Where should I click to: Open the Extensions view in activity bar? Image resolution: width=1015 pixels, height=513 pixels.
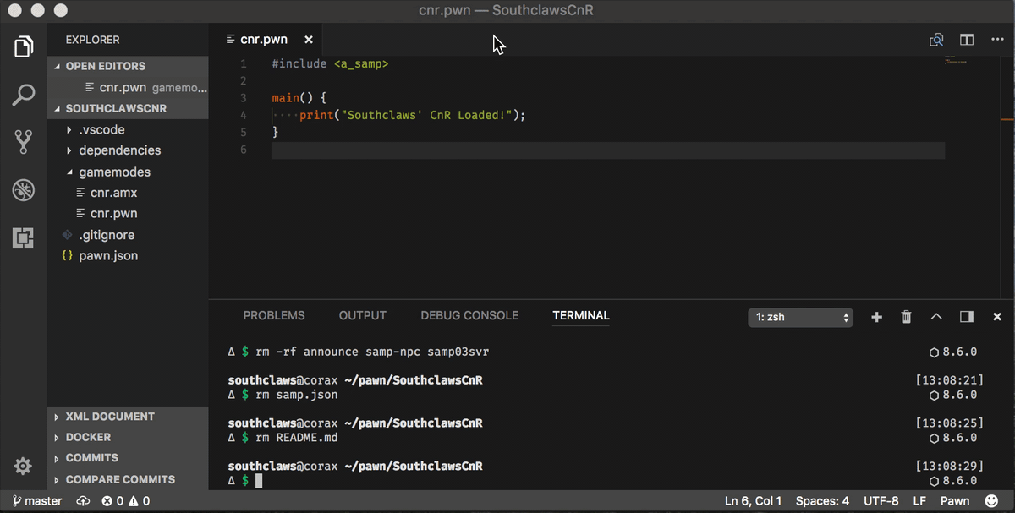click(24, 238)
